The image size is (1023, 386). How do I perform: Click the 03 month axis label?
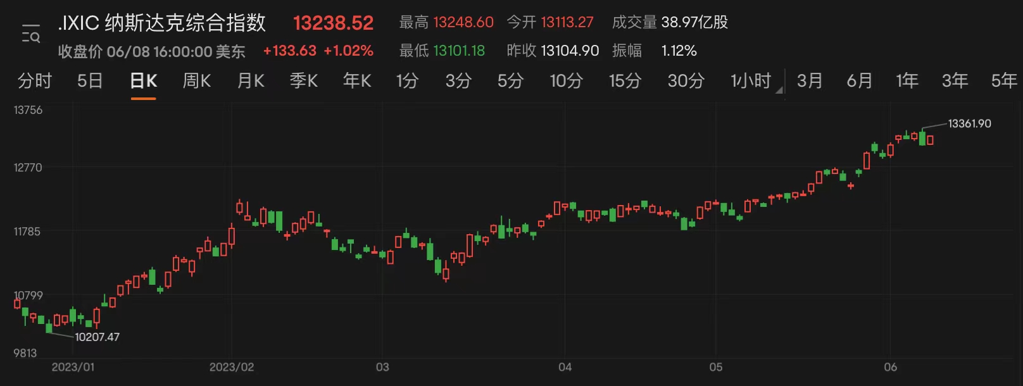coord(382,367)
